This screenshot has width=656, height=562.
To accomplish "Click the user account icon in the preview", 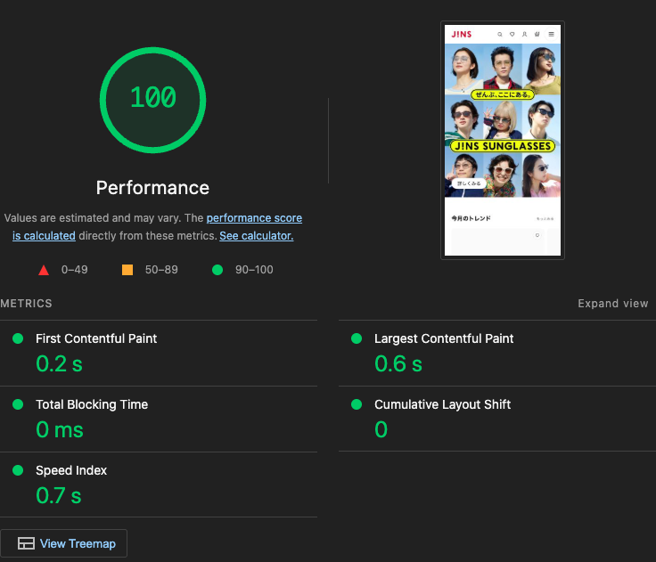I will [524, 34].
